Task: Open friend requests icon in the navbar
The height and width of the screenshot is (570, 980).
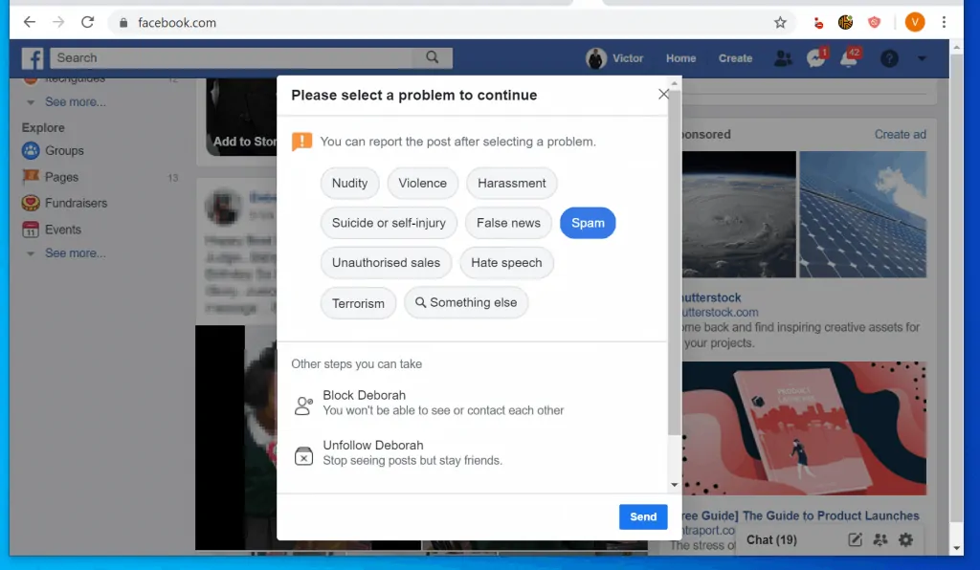Action: [x=783, y=58]
